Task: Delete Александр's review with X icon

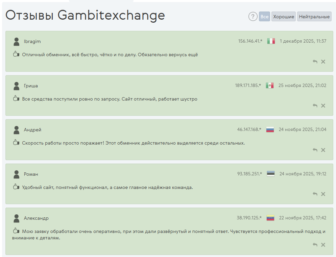Action: 323,245
